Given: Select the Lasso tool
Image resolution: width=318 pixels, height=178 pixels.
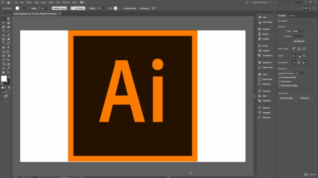Looking at the screenshot, I should 8,23.
